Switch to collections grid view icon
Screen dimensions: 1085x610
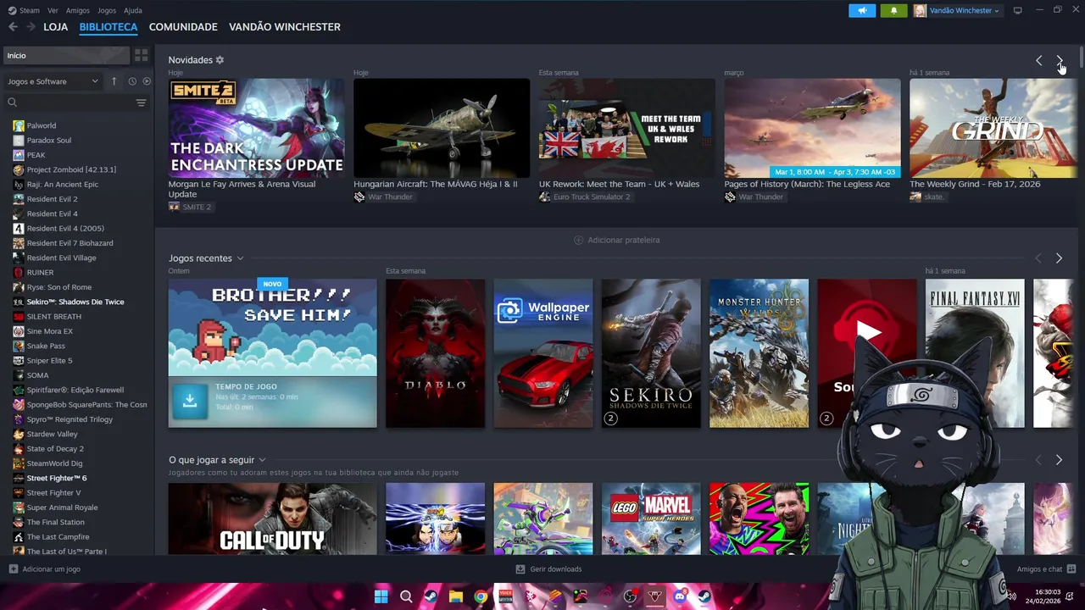(x=142, y=55)
